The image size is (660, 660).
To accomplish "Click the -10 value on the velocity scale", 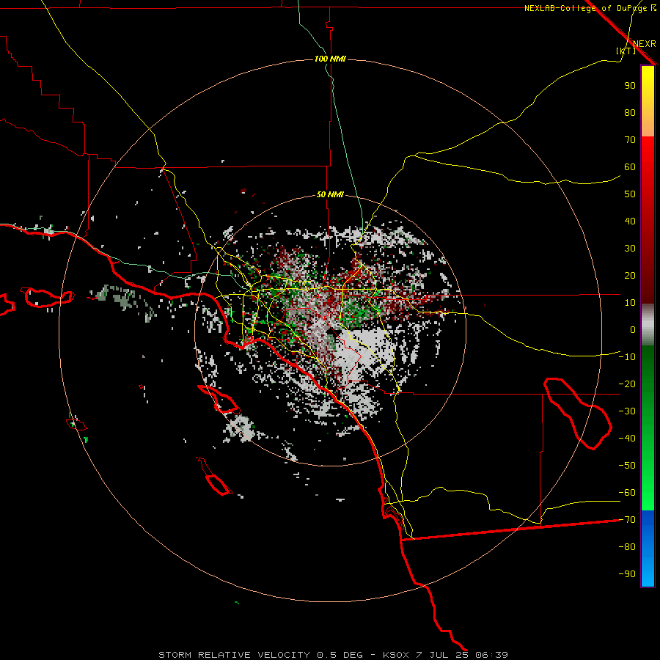I will click(627, 357).
